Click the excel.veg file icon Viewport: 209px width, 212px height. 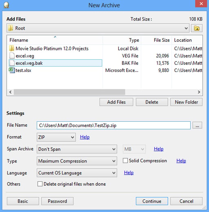coord(12,56)
